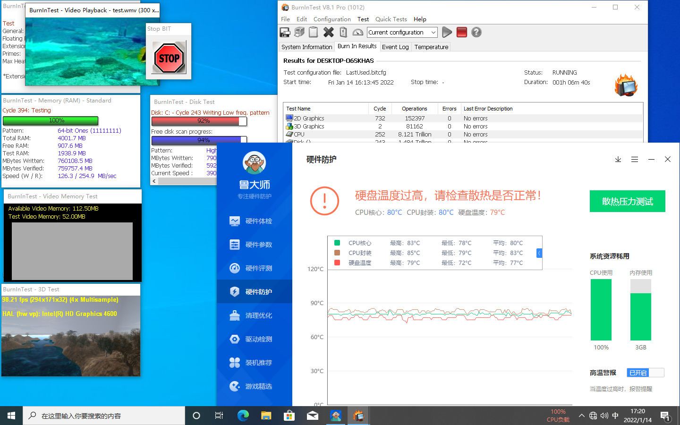Open BurnInTest help with the question mark icon

[x=476, y=32]
